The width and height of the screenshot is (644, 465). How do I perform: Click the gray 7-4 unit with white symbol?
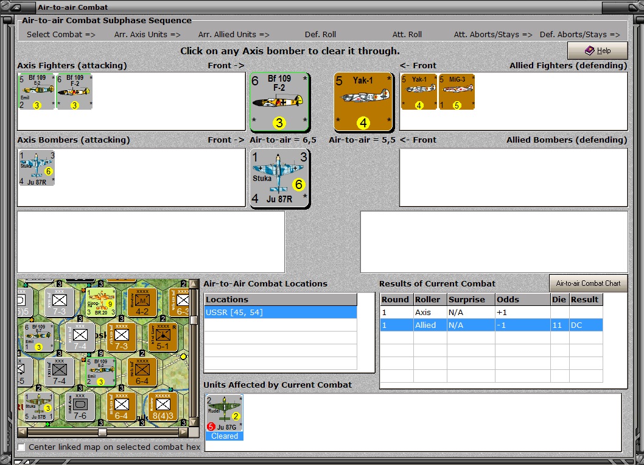point(80,337)
